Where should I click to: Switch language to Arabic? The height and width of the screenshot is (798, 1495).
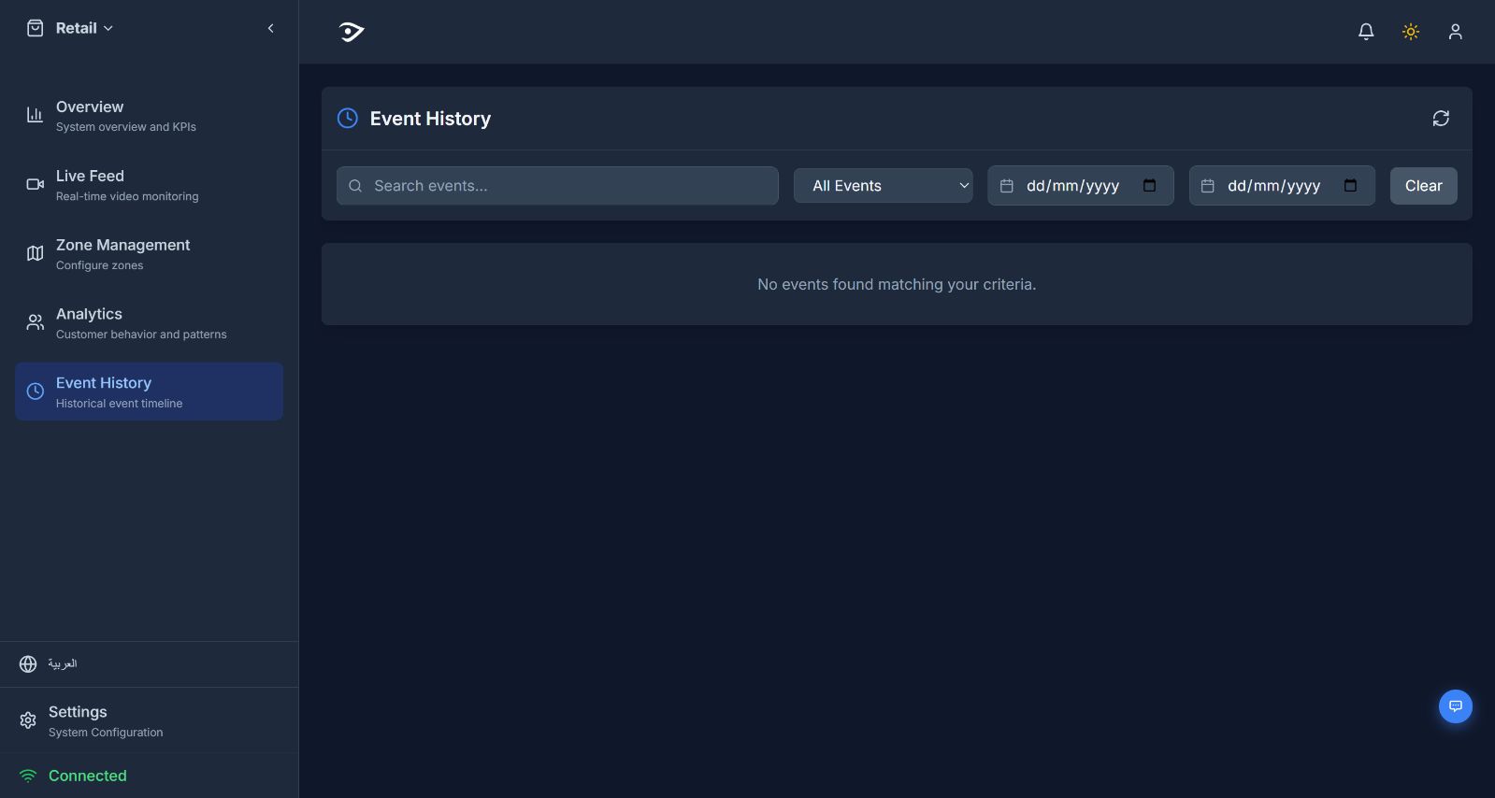click(63, 663)
